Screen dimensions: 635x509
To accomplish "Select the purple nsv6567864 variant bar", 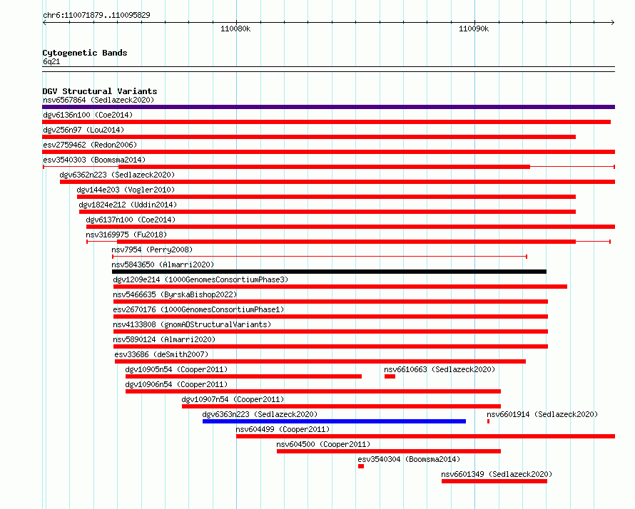I will tap(328, 107).
